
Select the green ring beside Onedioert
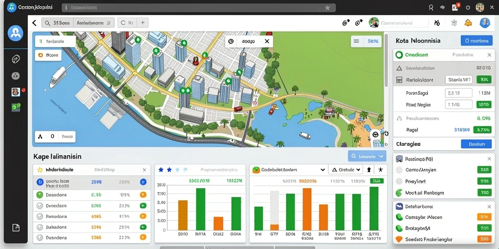tap(399, 54)
